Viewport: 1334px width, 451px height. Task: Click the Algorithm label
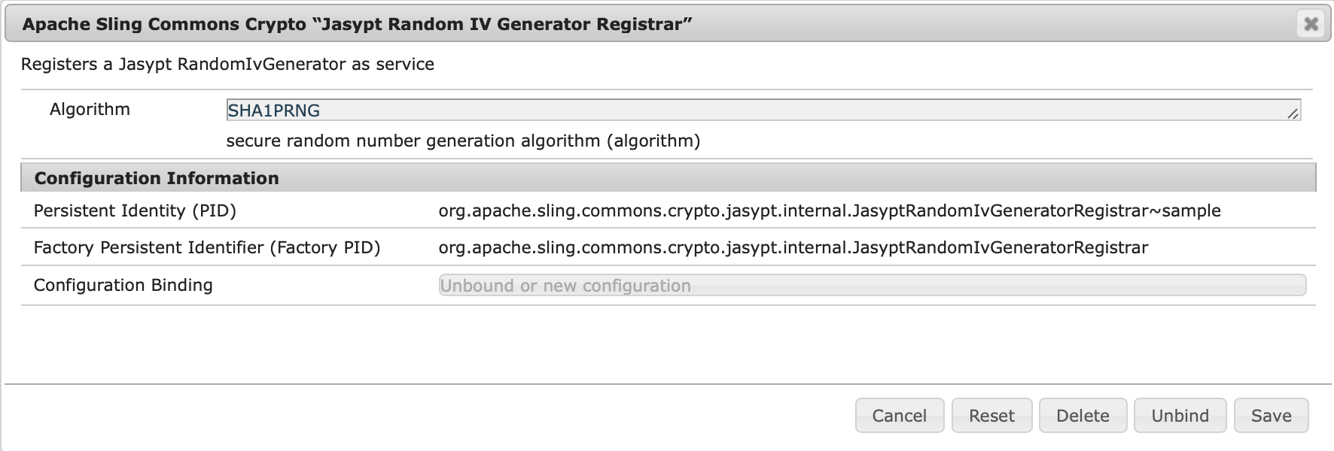(90, 110)
